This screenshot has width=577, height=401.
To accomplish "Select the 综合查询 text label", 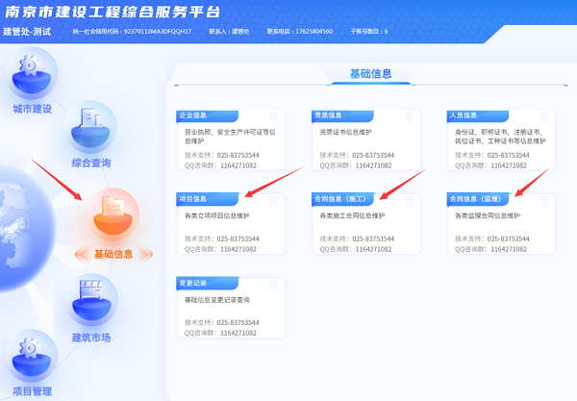I will 91,163.
